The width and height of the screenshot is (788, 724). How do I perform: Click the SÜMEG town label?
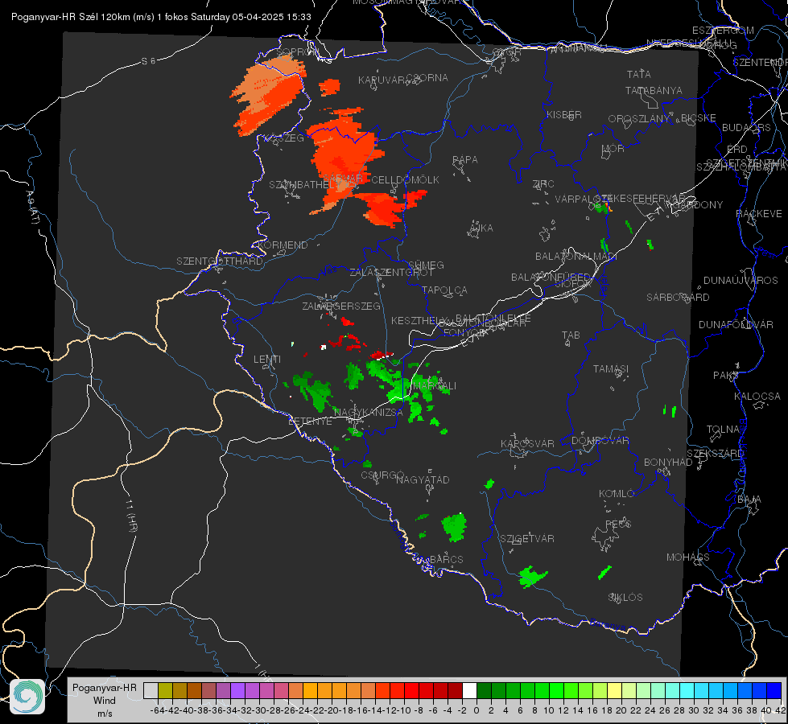point(426,265)
